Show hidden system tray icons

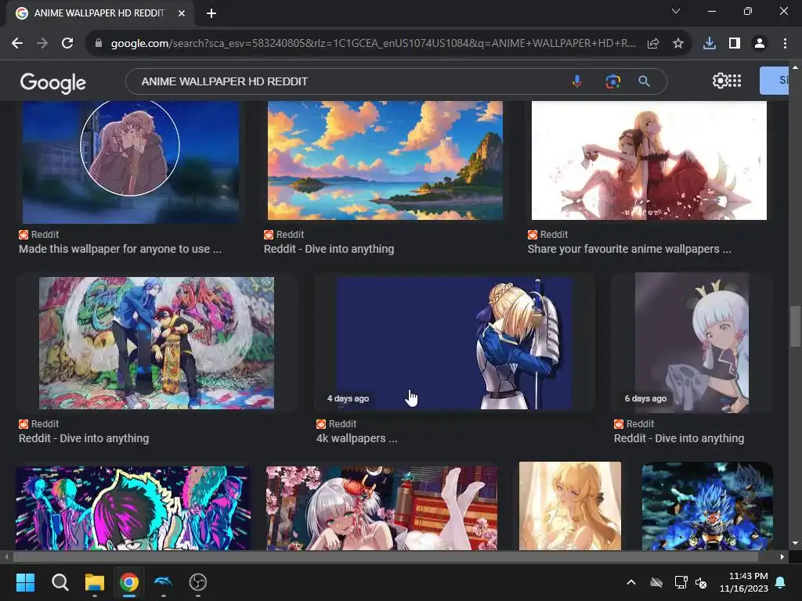tap(631, 582)
